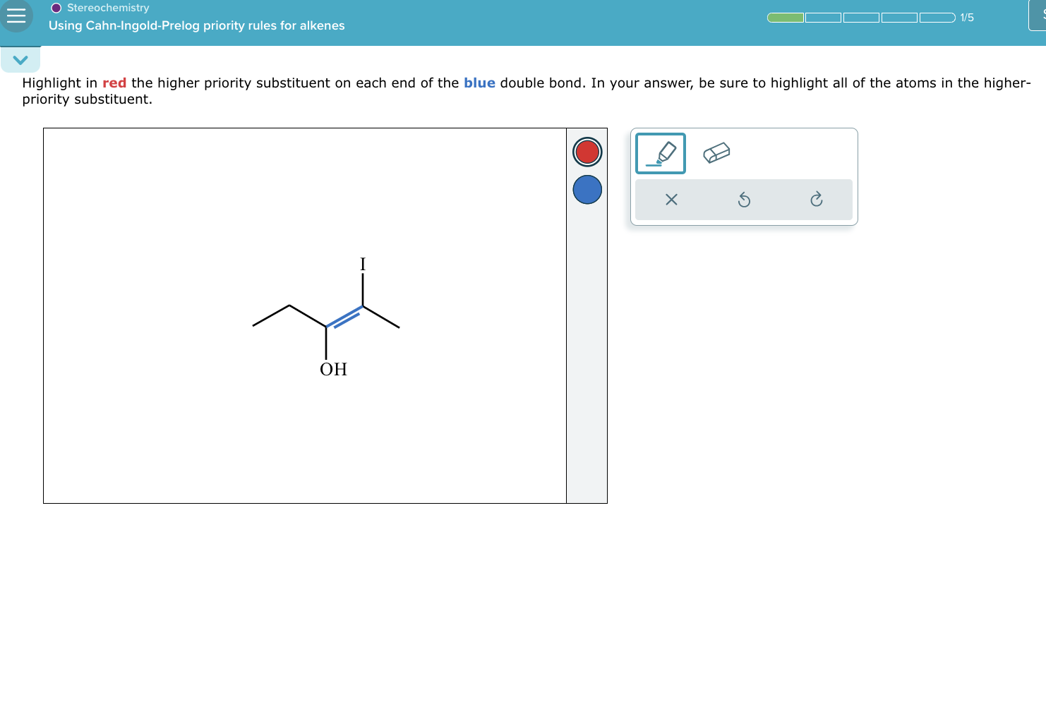Undo the last highlight action
The width and height of the screenshot is (1046, 714).
(743, 200)
